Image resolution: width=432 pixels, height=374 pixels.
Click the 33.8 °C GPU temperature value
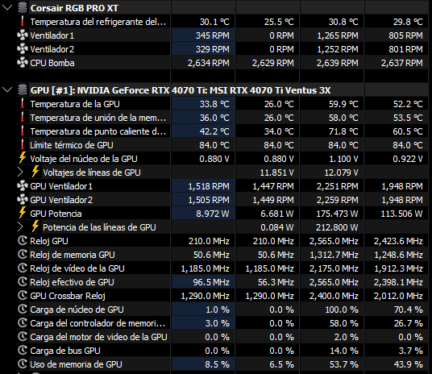point(214,104)
